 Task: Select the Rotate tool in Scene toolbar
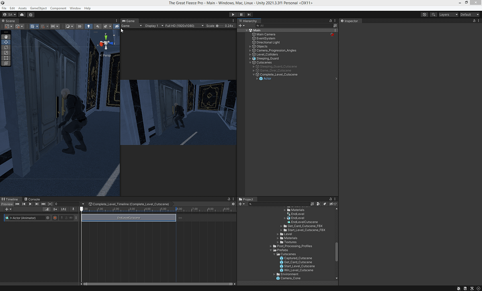pyautogui.click(x=6, y=47)
